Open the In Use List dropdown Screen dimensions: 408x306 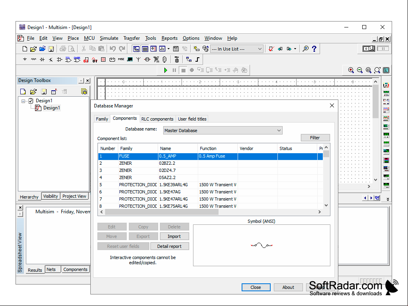236,49
